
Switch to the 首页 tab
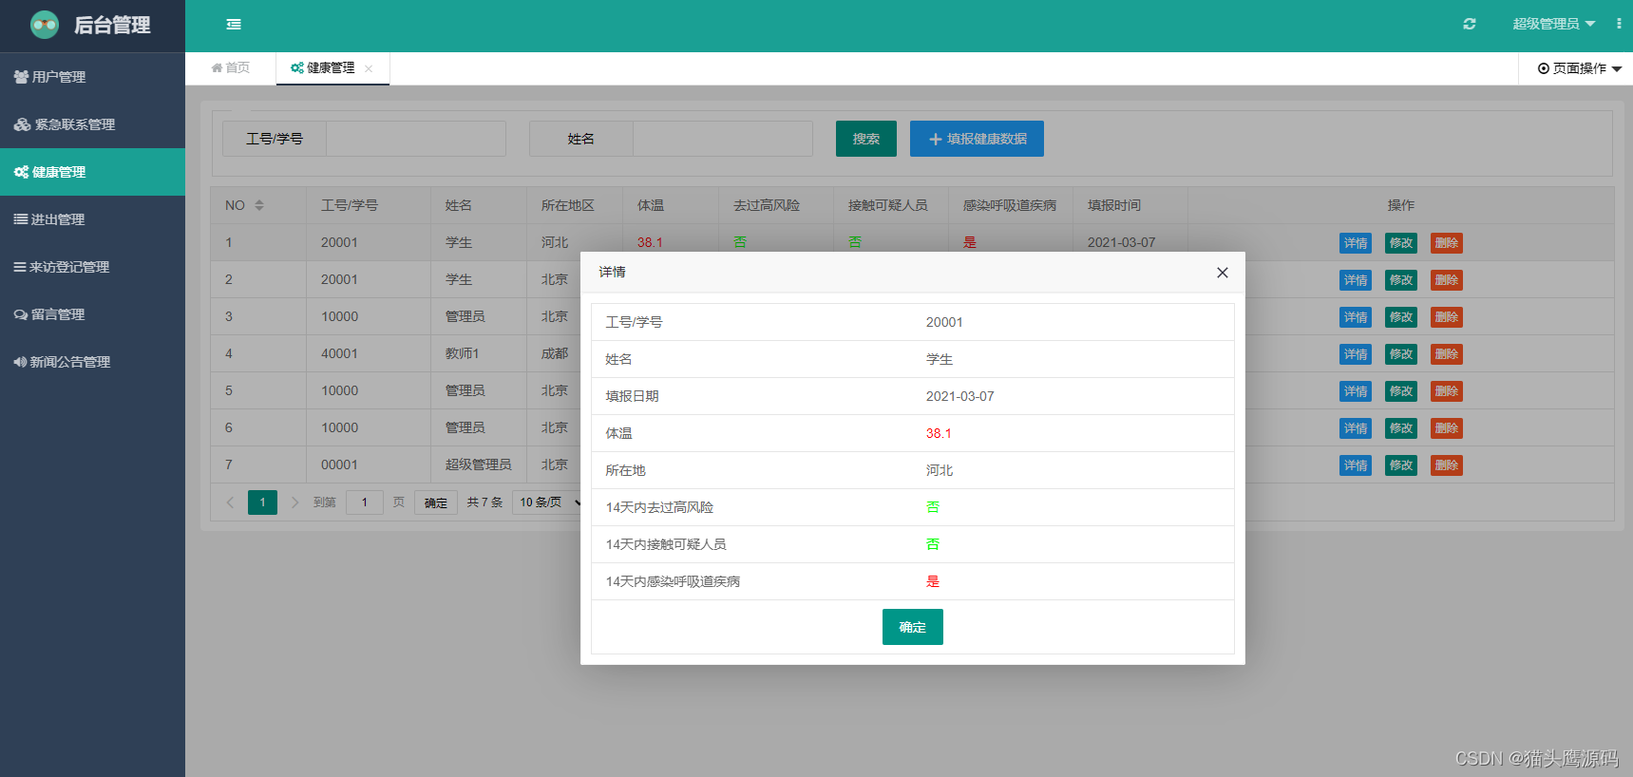(231, 68)
